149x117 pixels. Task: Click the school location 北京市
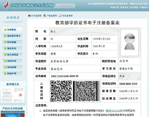pyautogui.click(x=124, y=61)
